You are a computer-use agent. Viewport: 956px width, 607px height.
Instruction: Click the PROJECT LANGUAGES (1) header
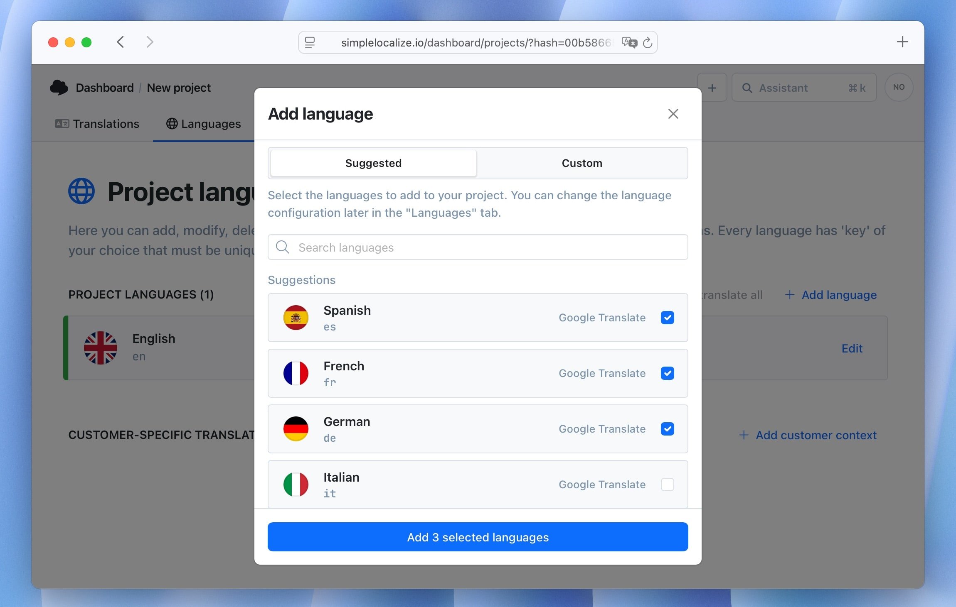141,294
